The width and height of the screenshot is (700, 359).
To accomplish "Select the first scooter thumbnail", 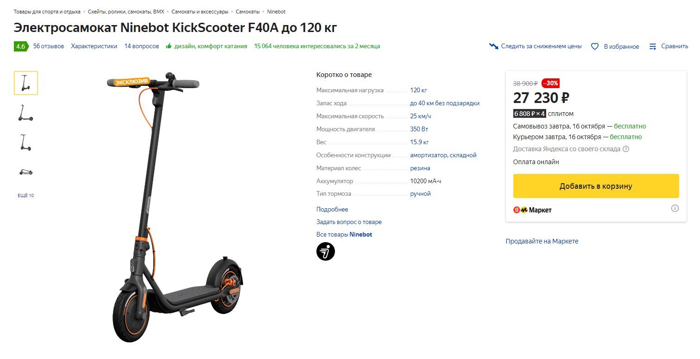I will pyautogui.click(x=26, y=83).
